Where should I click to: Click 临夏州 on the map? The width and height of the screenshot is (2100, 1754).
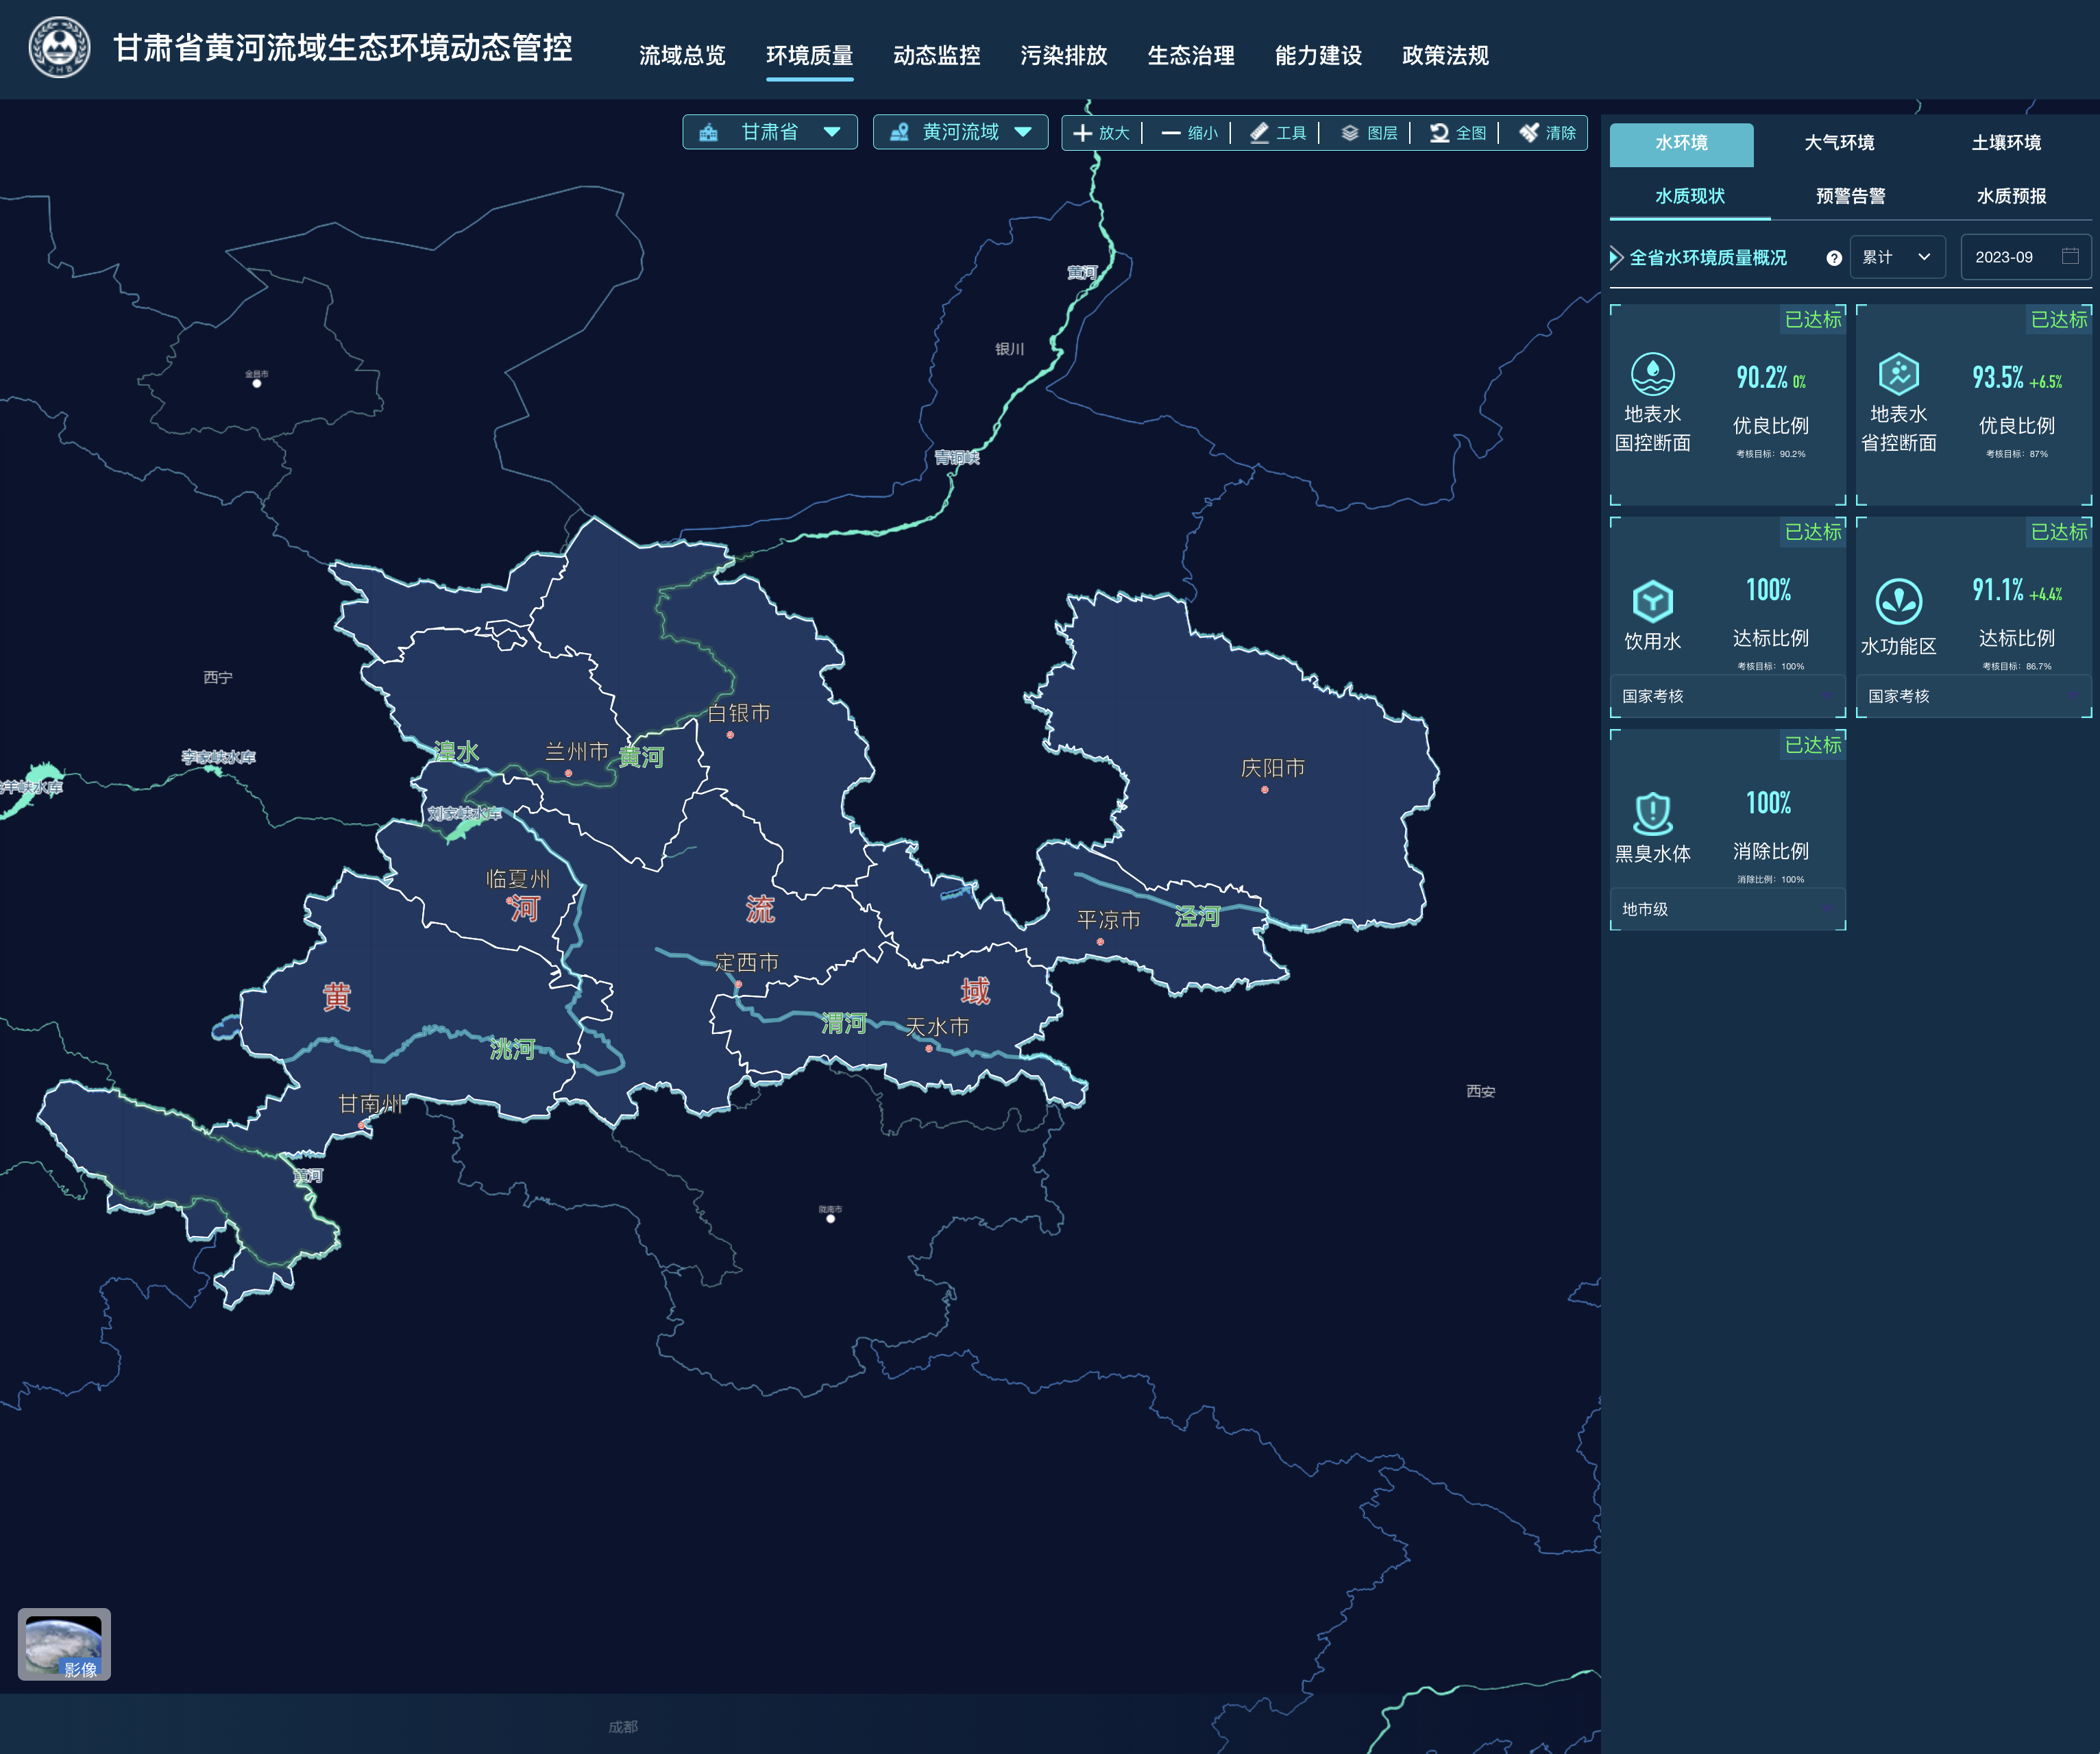tap(518, 878)
